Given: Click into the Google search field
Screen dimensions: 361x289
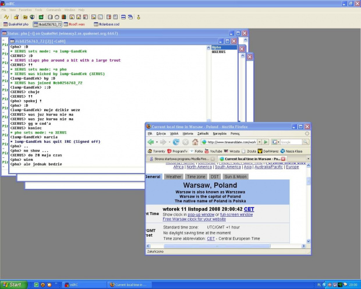Looking at the screenshot, I should pos(291,142).
